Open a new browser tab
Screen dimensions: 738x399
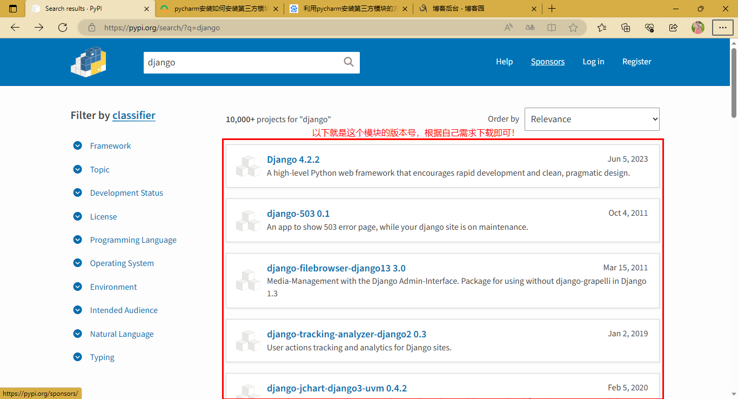(552, 9)
